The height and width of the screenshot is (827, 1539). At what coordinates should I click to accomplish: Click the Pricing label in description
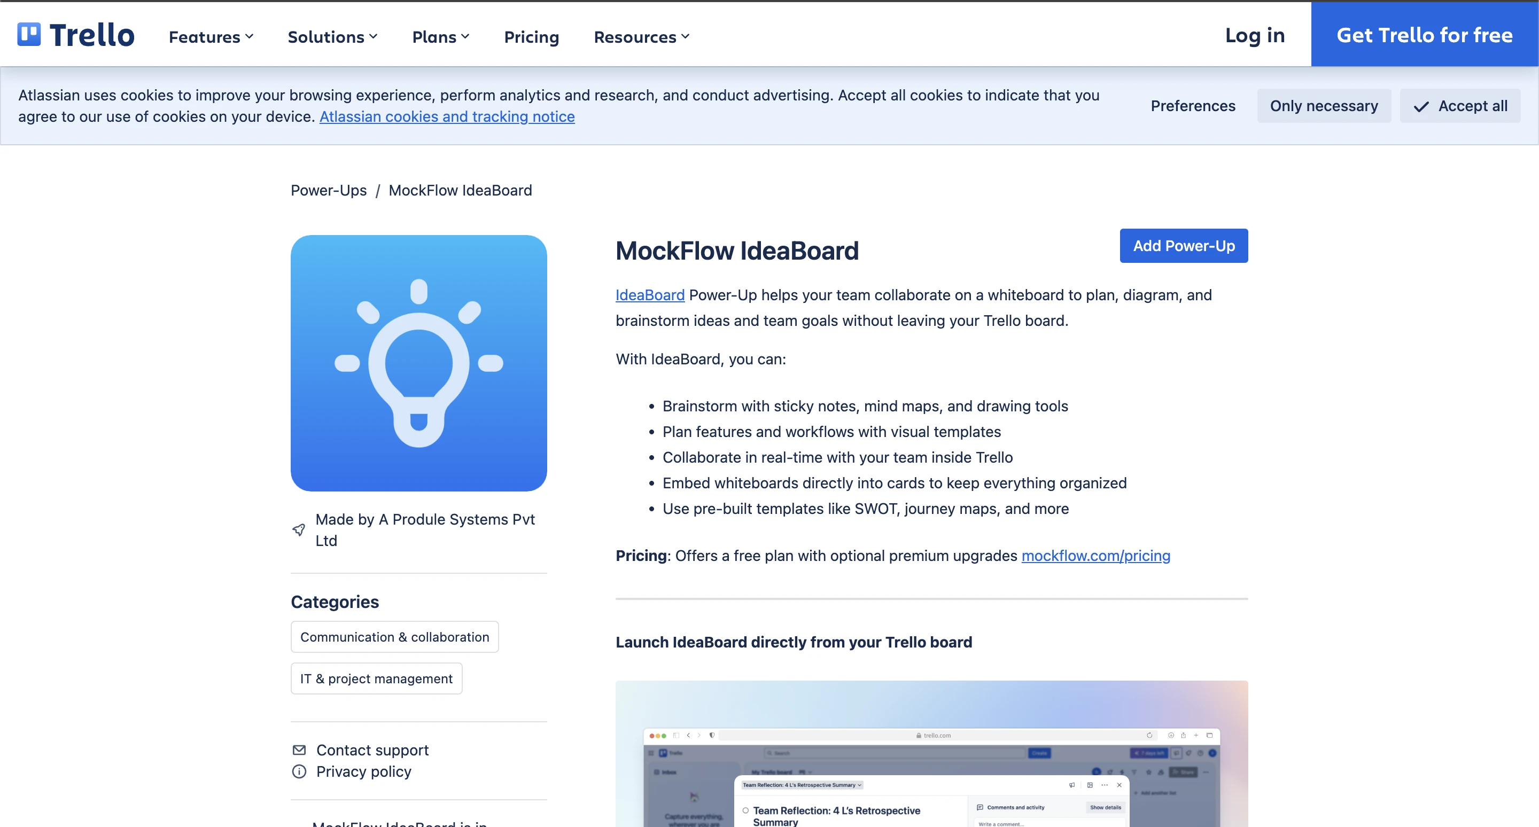pyautogui.click(x=641, y=556)
